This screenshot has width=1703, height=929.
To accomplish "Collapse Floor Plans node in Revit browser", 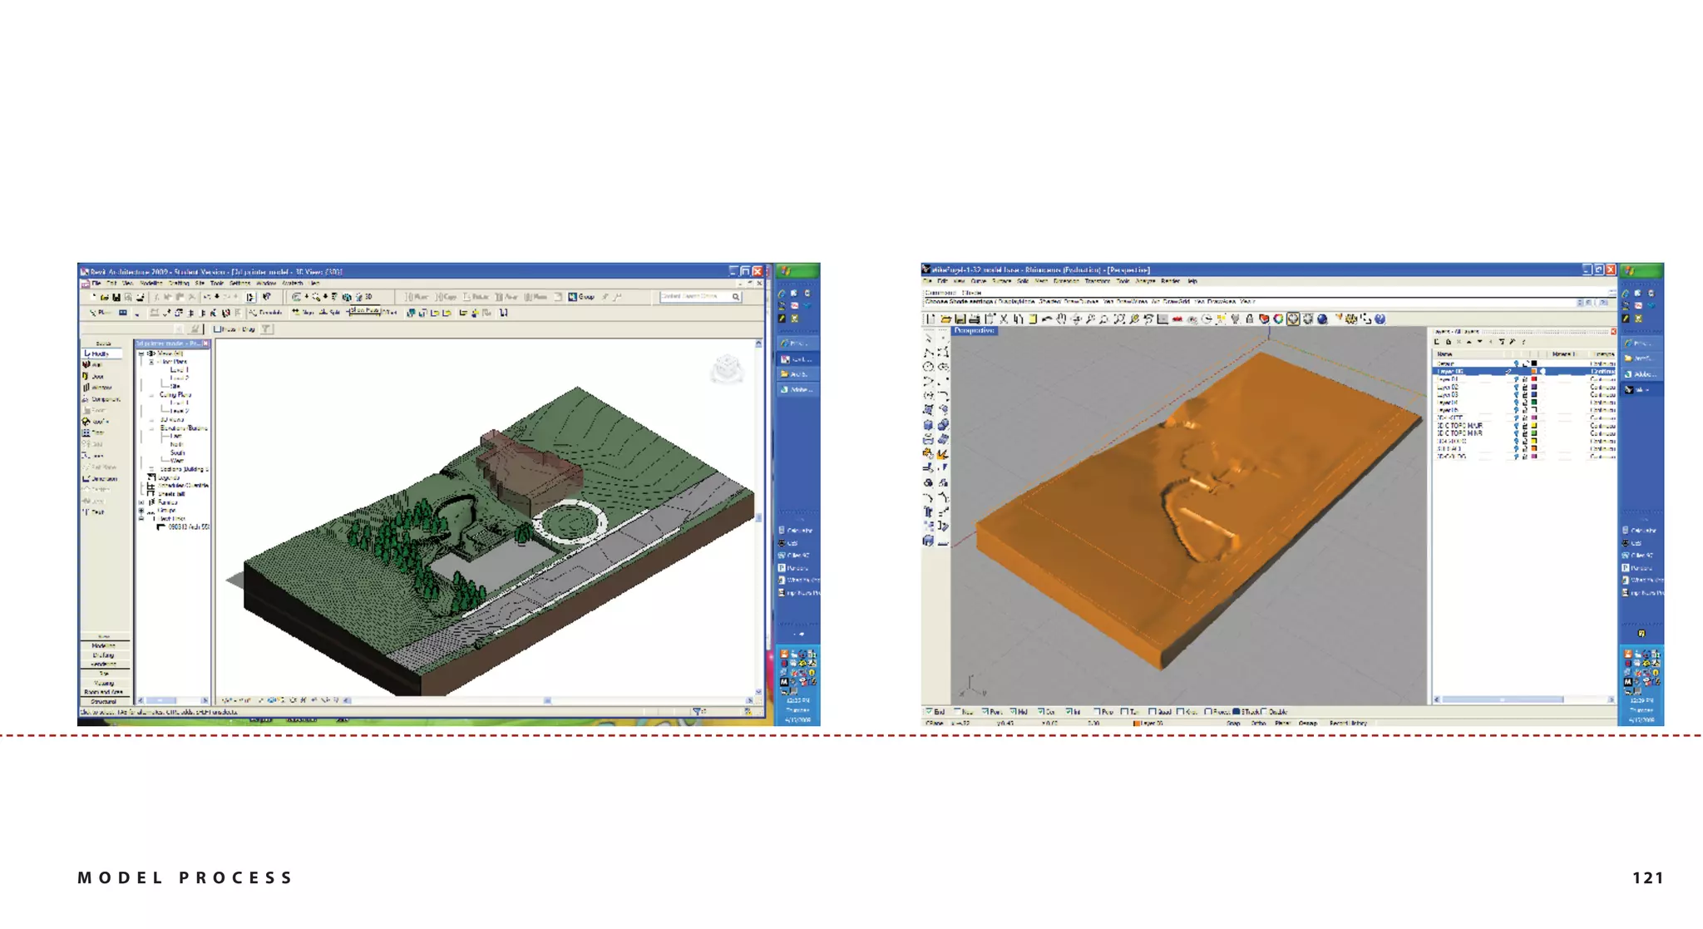I will (151, 363).
